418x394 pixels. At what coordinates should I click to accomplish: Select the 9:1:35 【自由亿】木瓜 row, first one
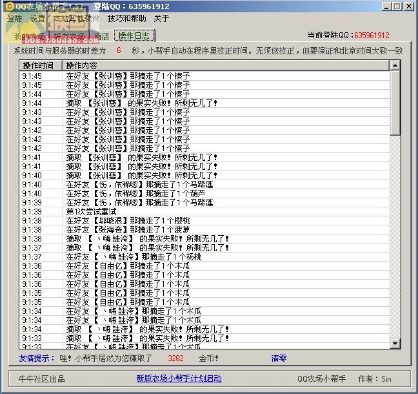pos(204,293)
